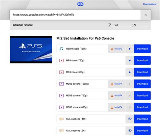The image size is (160, 137).
Task: Click the video icon for MP4 video (360p)
Action: coord(61,72)
